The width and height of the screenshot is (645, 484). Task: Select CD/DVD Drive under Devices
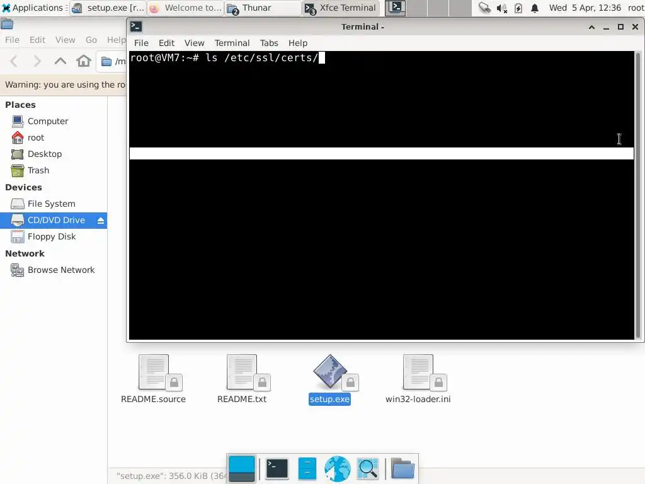click(x=54, y=220)
